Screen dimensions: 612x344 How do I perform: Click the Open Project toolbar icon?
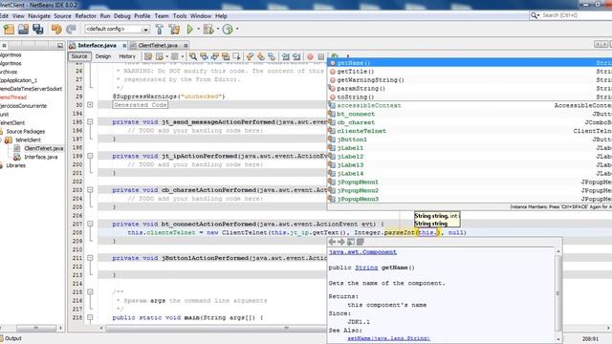coord(23,30)
